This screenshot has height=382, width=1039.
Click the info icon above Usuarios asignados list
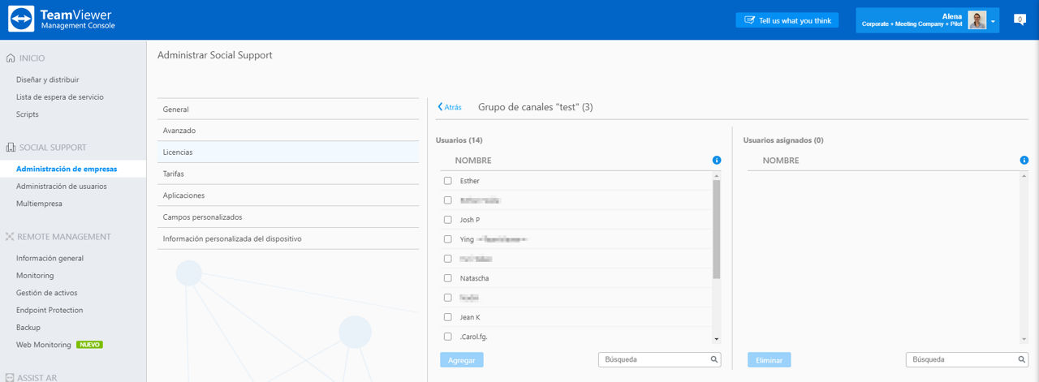[x=1024, y=161]
